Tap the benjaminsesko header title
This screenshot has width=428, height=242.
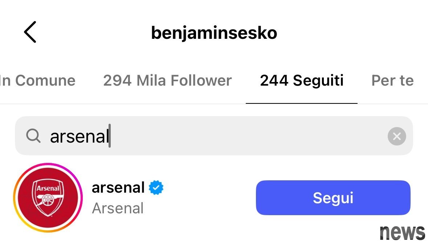click(214, 33)
